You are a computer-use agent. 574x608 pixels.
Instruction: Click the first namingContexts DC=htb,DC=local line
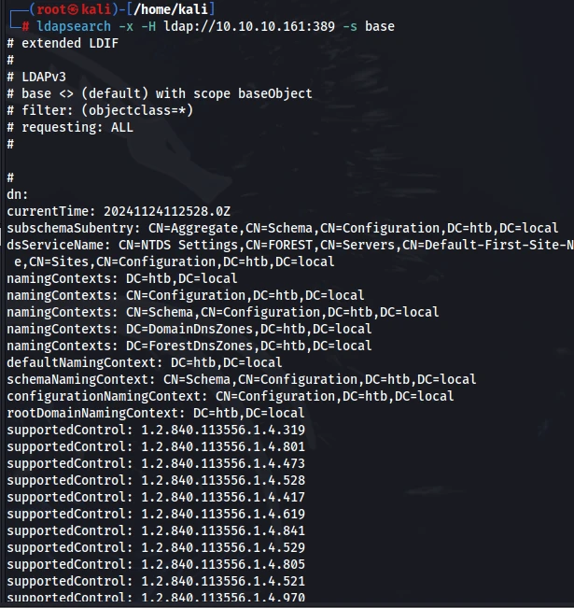tap(121, 278)
